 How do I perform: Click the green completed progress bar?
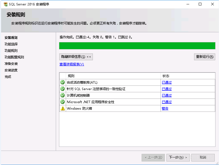coord(137,46)
